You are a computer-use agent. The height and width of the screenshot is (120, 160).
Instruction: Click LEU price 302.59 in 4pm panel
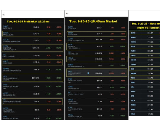(x=150, y=87)
